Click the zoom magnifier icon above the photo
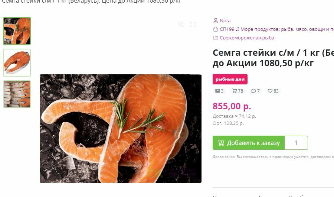This screenshot has height=197, width=334. (181, 24)
